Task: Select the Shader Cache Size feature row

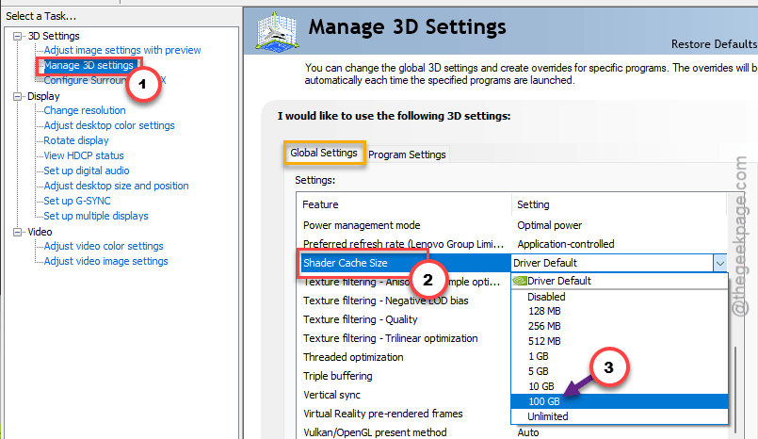Action: click(404, 263)
